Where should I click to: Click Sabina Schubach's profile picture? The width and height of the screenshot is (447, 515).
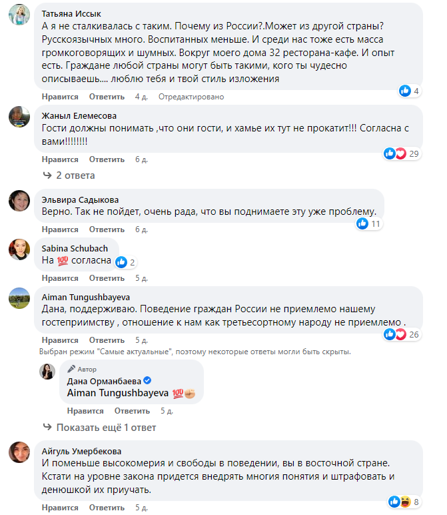coord(19,249)
